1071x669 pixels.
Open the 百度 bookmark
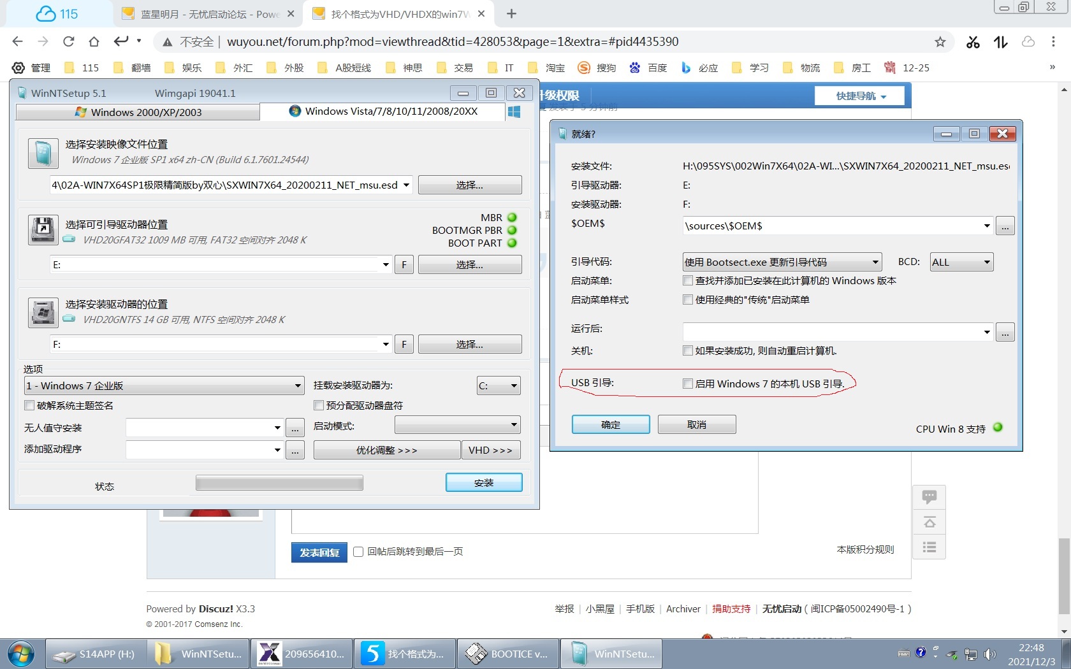[x=648, y=68]
